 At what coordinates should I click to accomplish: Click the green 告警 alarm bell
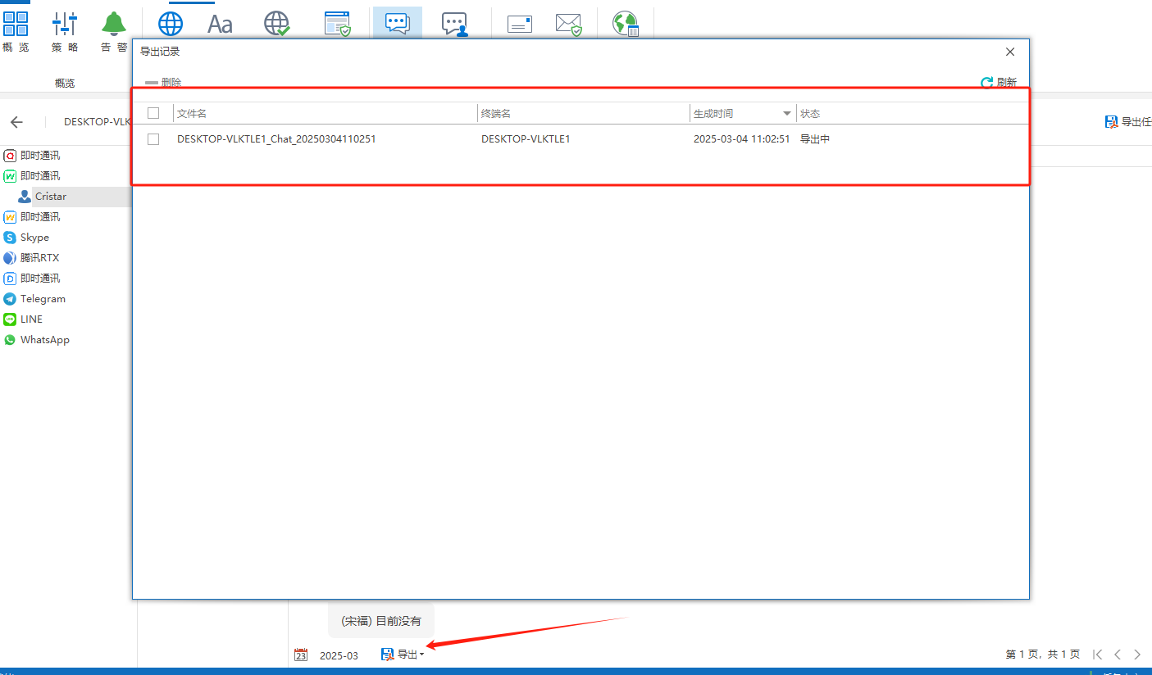[114, 25]
